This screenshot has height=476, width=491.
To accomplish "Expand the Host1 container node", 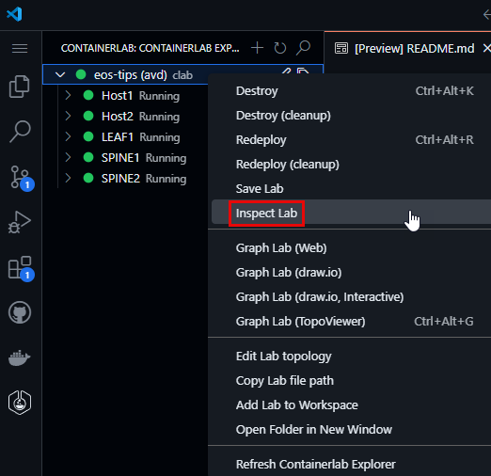I will click(x=68, y=95).
